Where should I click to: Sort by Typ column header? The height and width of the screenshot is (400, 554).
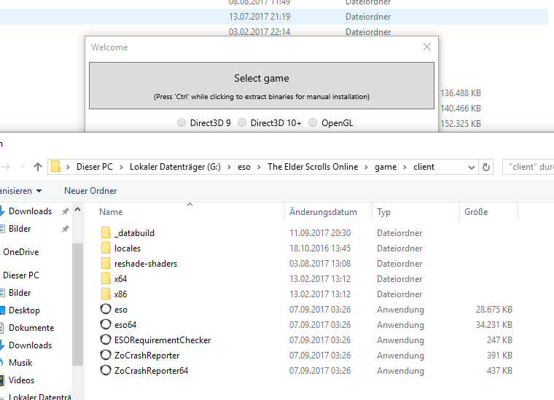pyautogui.click(x=383, y=212)
